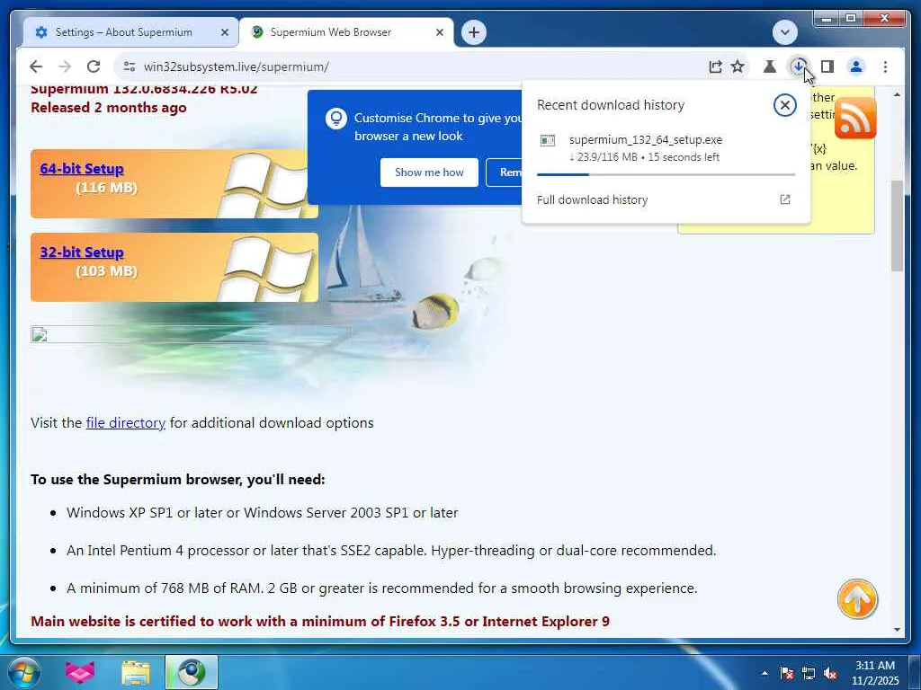
Task: Close the Supermium Web Browser tab
Action: point(439,32)
